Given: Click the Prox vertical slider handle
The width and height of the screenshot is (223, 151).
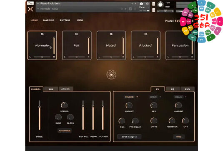Looking at the screenshot, I should point(40,107).
